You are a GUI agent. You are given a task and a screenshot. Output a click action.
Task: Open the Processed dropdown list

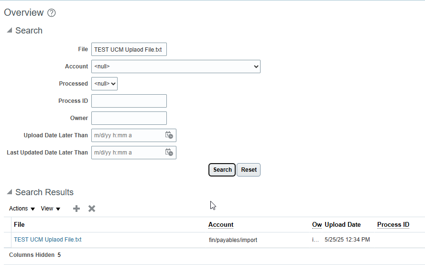[104, 84]
